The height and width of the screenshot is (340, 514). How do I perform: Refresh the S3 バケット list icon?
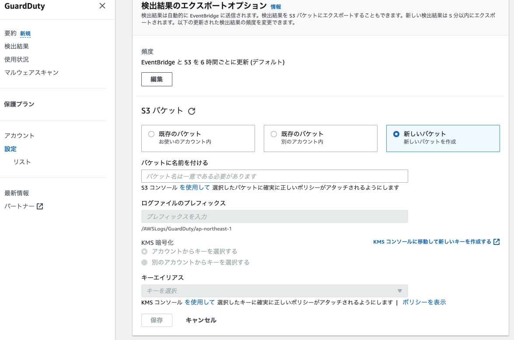click(192, 111)
